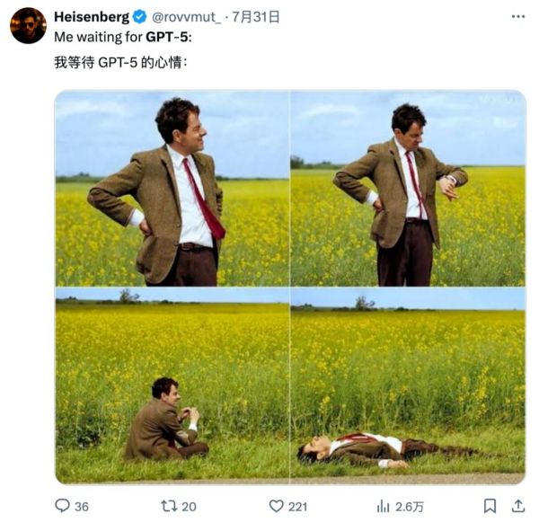The image size is (539, 522).
Task: Click the share upload icon
Action: (518, 506)
